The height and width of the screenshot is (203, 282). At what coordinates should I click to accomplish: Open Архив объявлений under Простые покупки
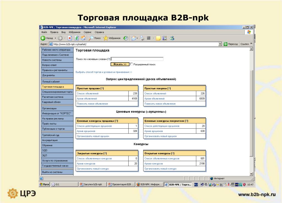[x=154, y=99]
